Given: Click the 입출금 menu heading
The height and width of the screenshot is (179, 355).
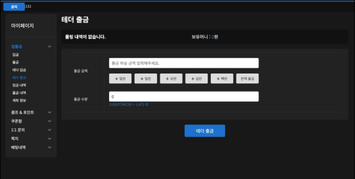Looking at the screenshot, I should coord(17,47).
